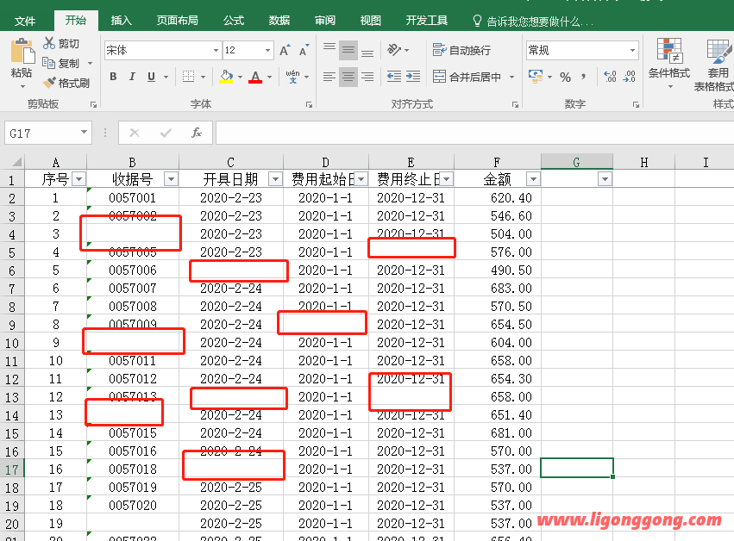Click the Insert Function fx icon

click(x=197, y=133)
